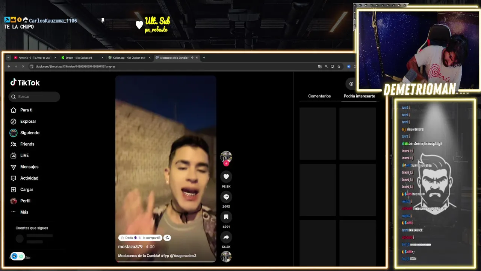Click the #fyp hashtag in caption
The width and height of the screenshot is (481, 271).
(x=165, y=256)
